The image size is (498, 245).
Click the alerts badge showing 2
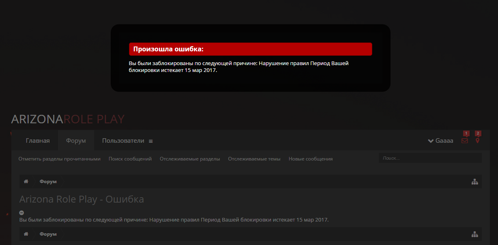pos(478,133)
